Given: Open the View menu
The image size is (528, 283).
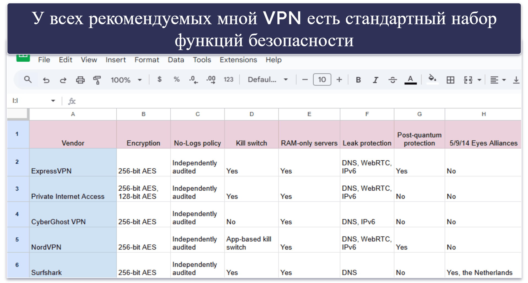Looking at the screenshot, I should point(89,60).
